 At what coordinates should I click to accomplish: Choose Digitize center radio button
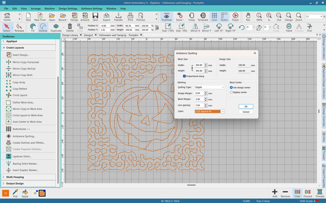click(231, 92)
